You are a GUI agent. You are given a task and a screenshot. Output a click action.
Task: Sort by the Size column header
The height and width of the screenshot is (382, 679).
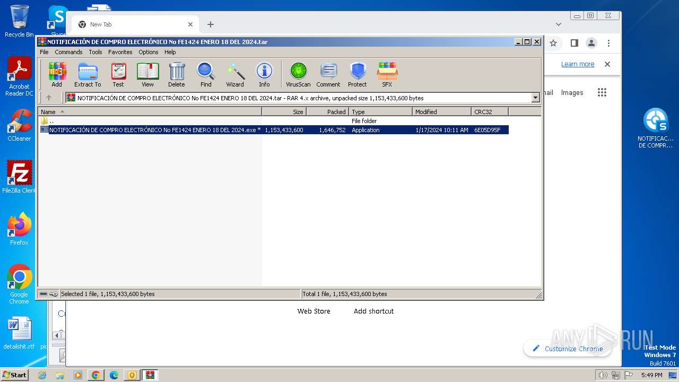pyautogui.click(x=284, y=111)
